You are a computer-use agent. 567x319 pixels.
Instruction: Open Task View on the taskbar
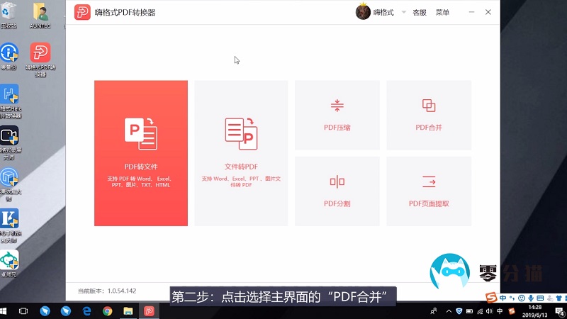(23, 311)
